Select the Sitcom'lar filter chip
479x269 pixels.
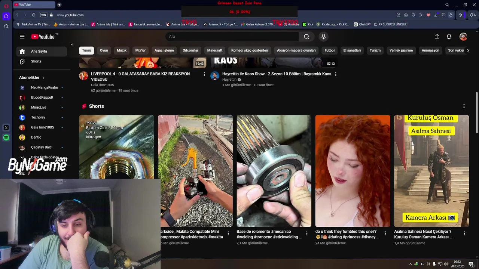(190, 50)
